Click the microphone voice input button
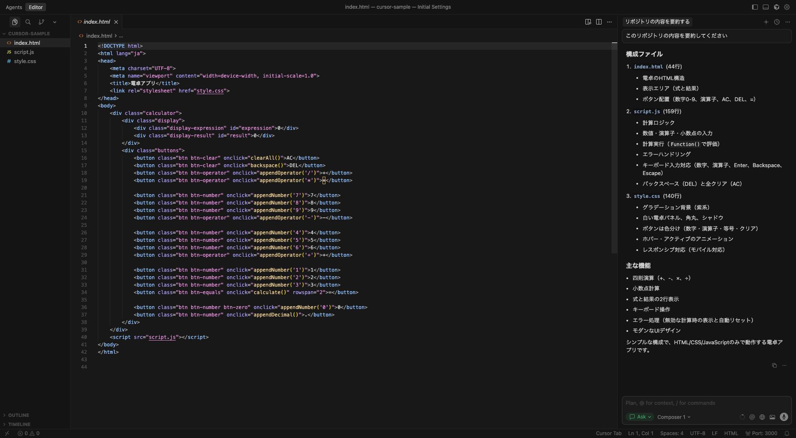Screen dimensions: 796x438 784,417
